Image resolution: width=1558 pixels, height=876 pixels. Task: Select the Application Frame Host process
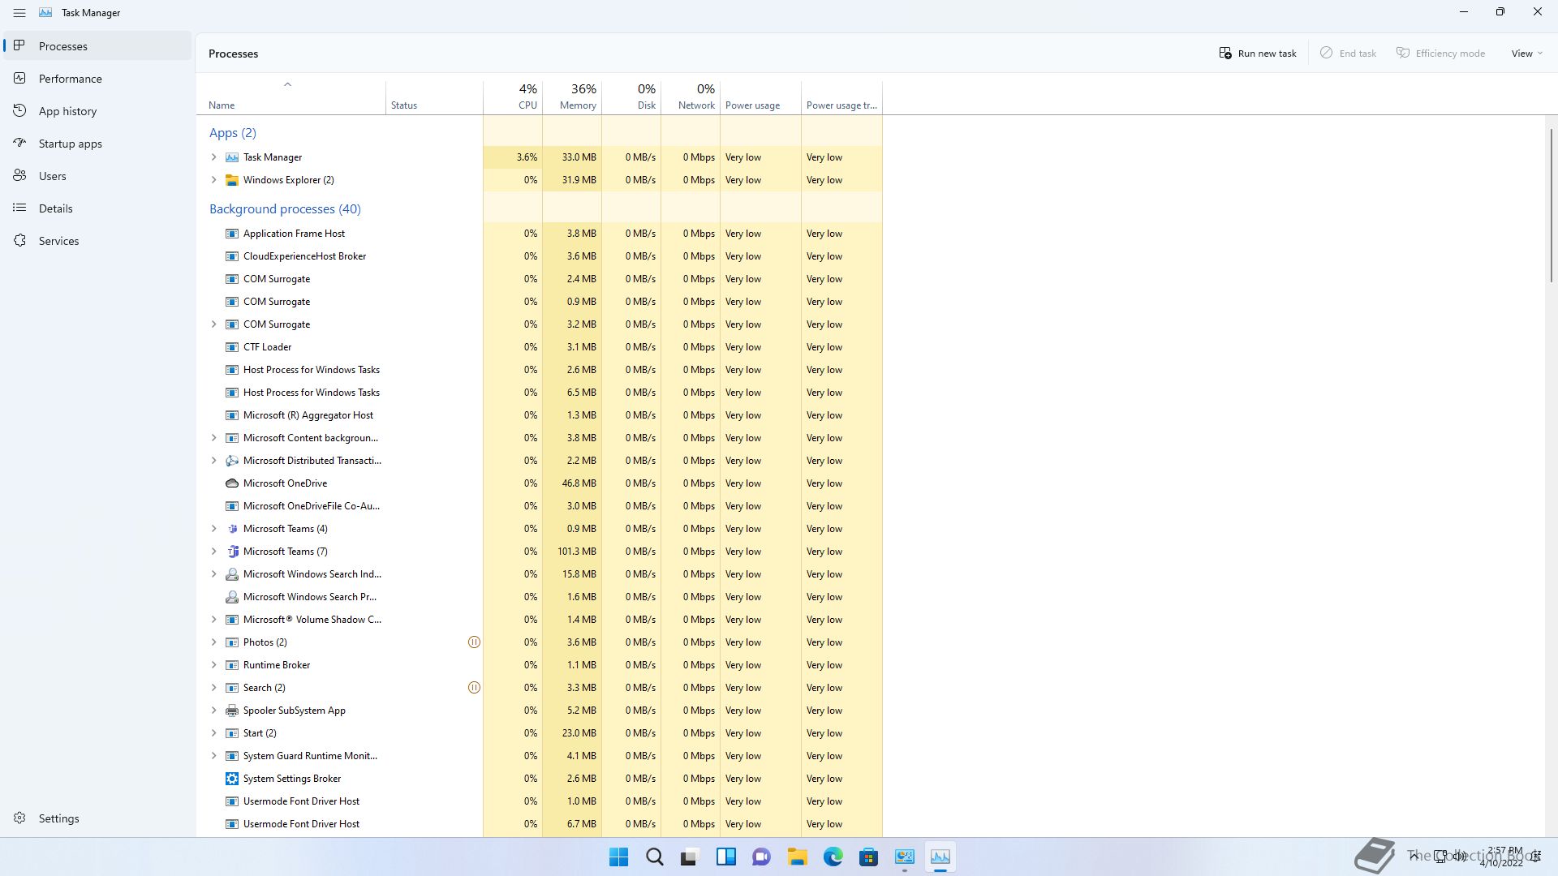click(x=539, y=234)
